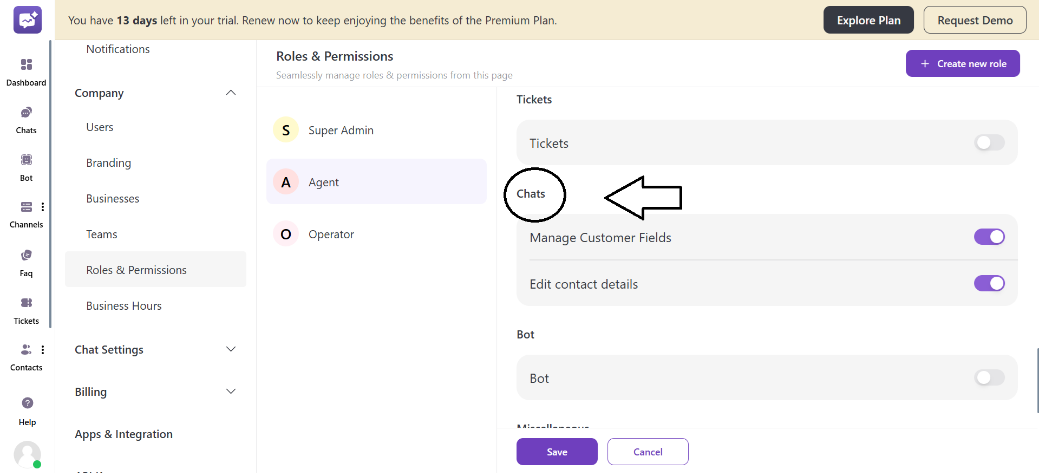
Task: Open the Bot sidebar icon
Action: tap(26, 160)
